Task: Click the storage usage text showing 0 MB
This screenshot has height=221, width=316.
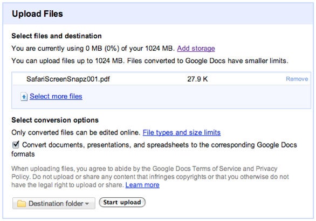Action: [93, 49]
